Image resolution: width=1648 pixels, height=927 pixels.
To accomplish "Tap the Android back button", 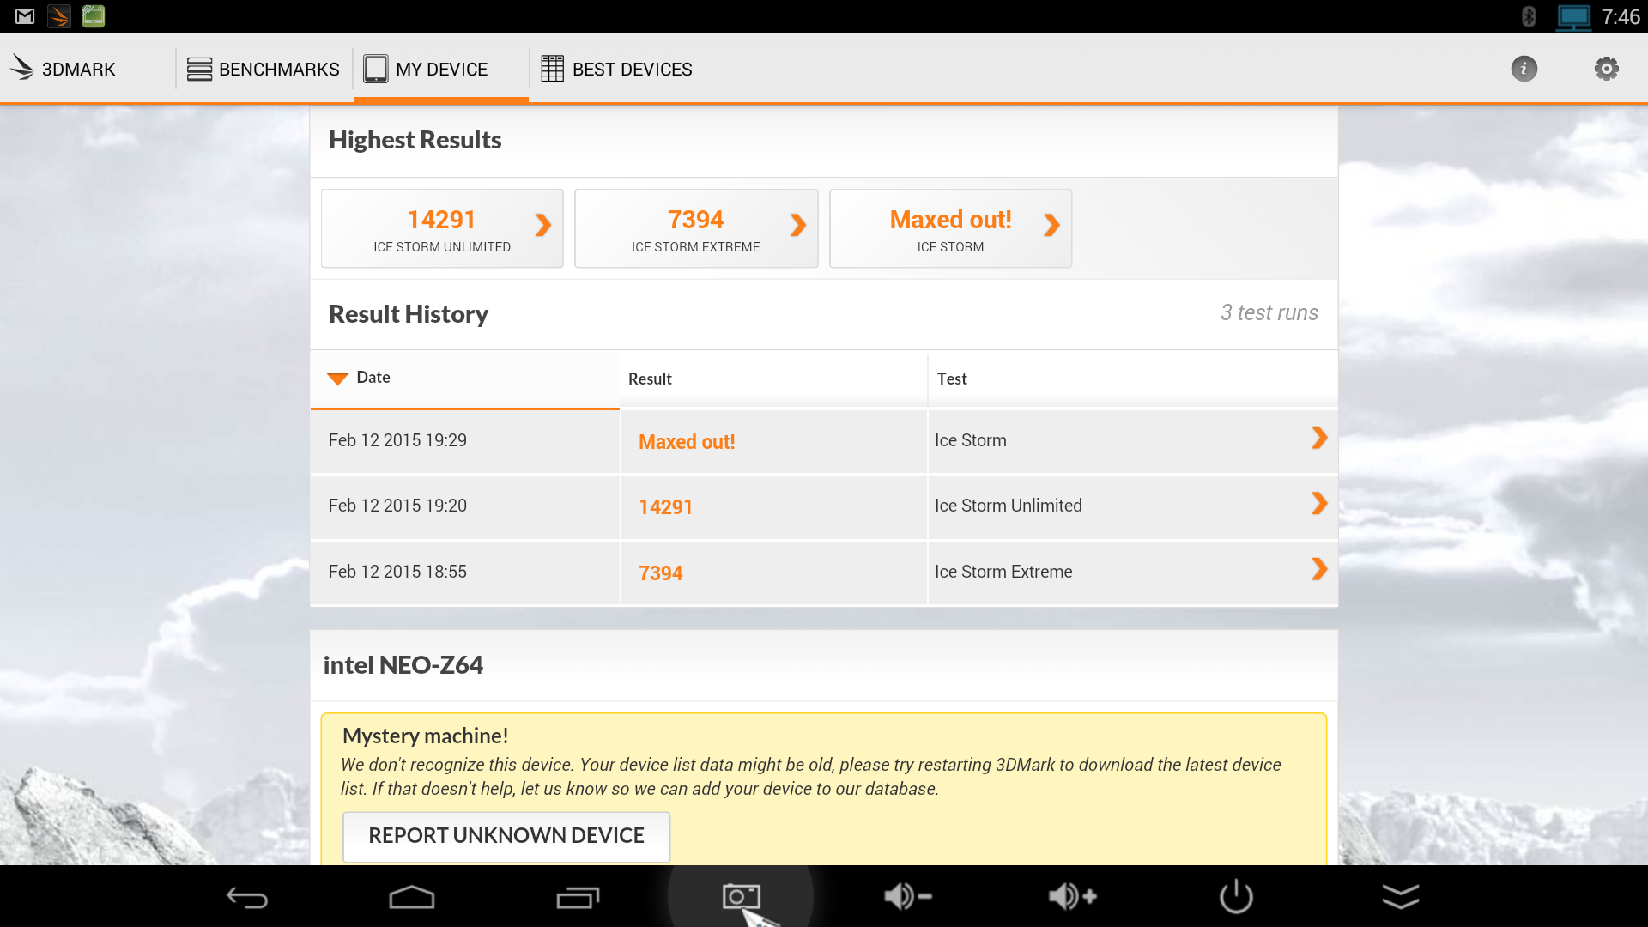I will (247, 897).
